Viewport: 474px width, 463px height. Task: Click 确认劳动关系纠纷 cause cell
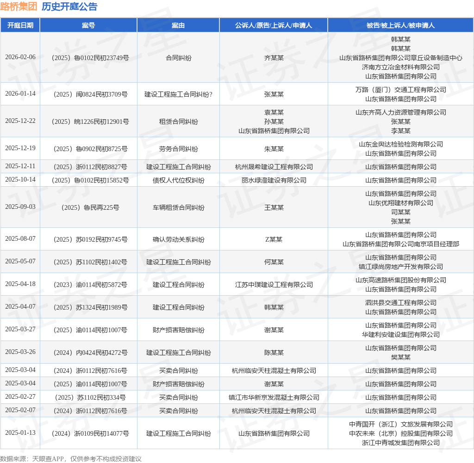pos(178,239)
